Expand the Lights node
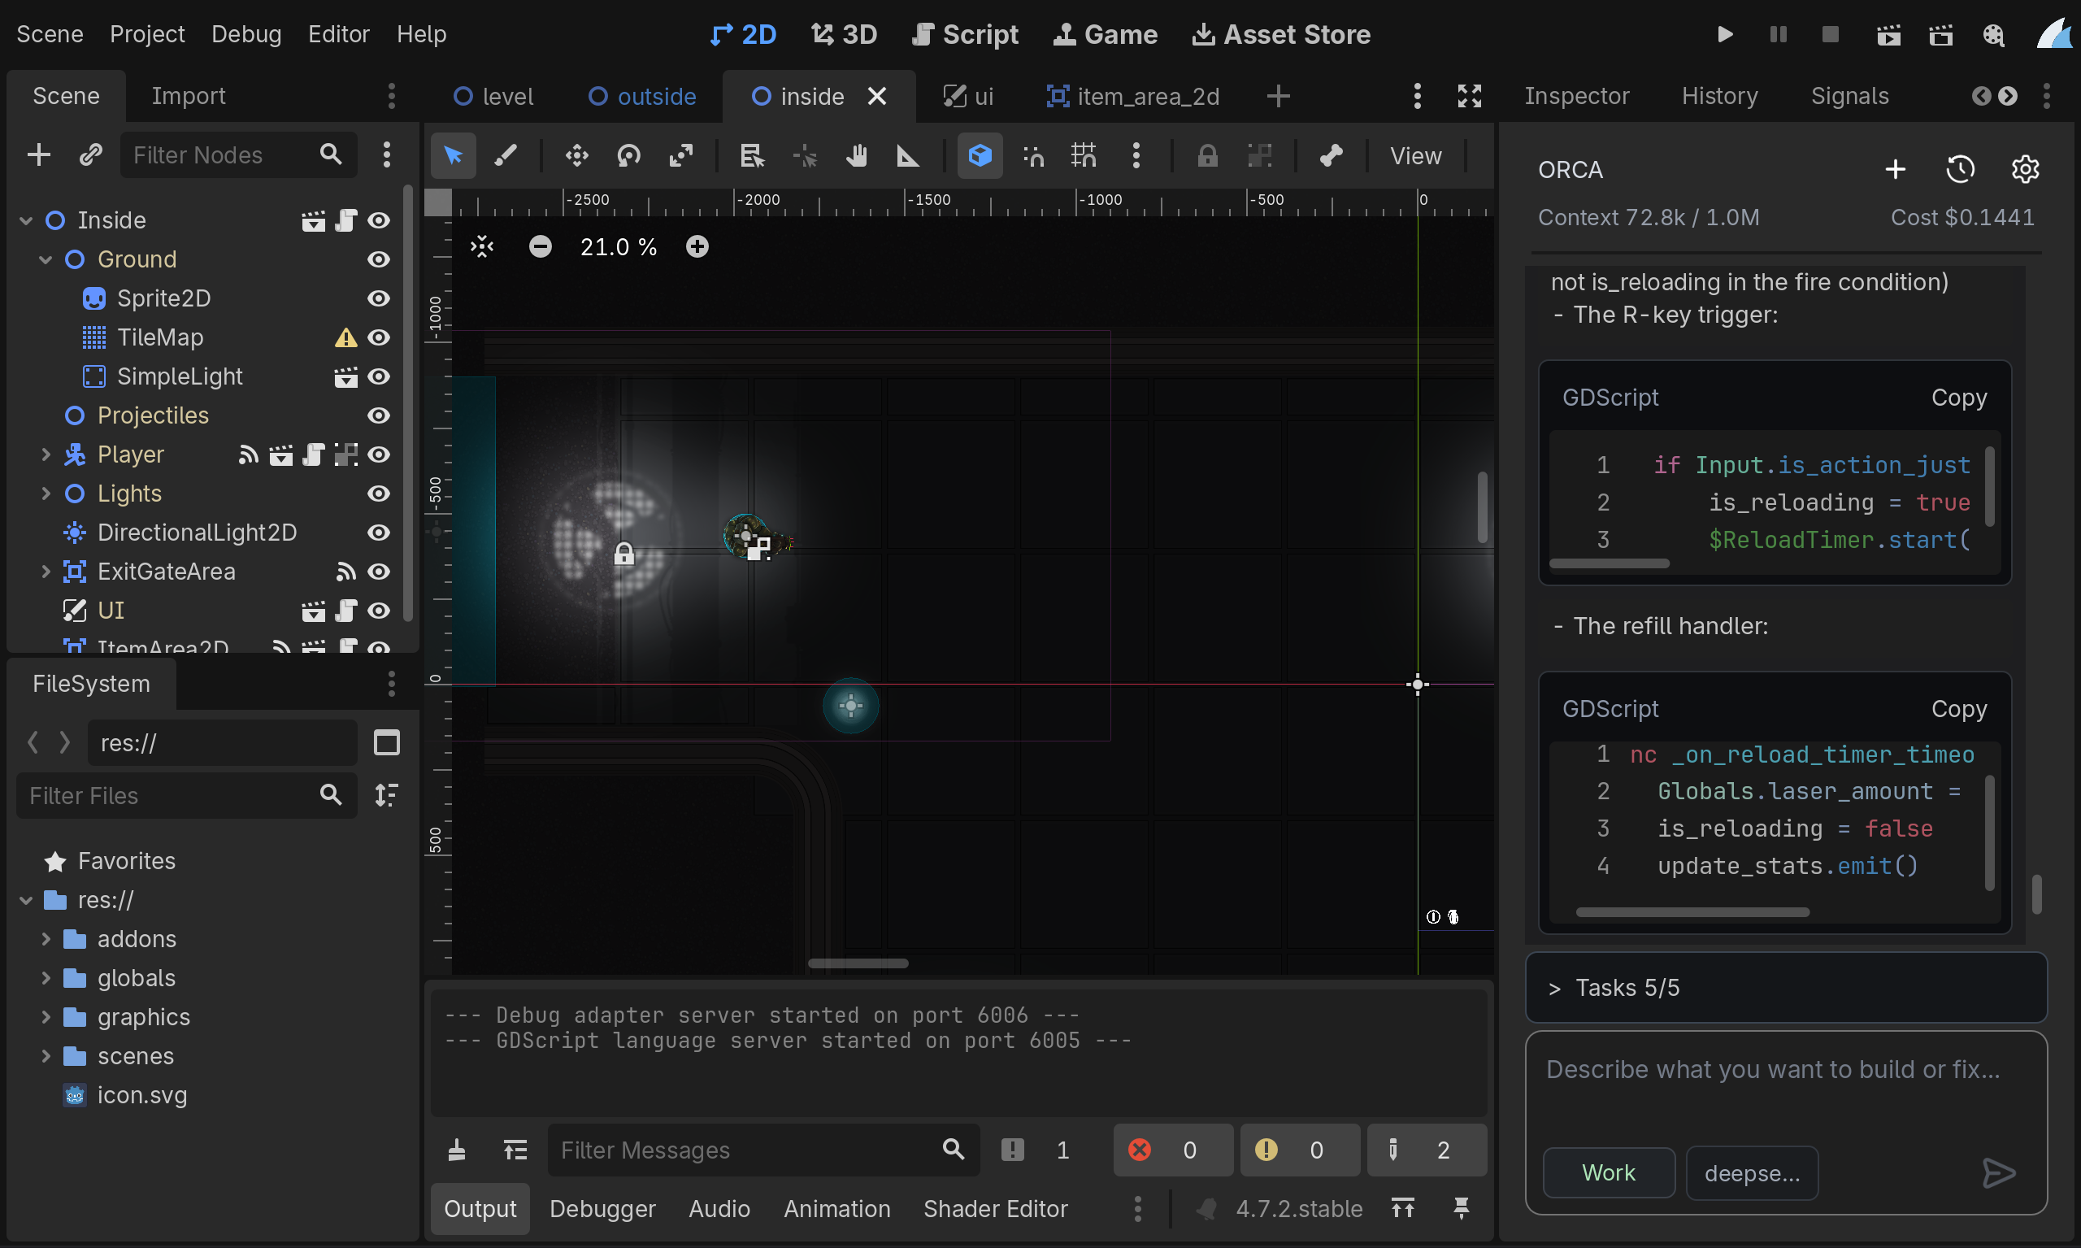 click(46, 493)
